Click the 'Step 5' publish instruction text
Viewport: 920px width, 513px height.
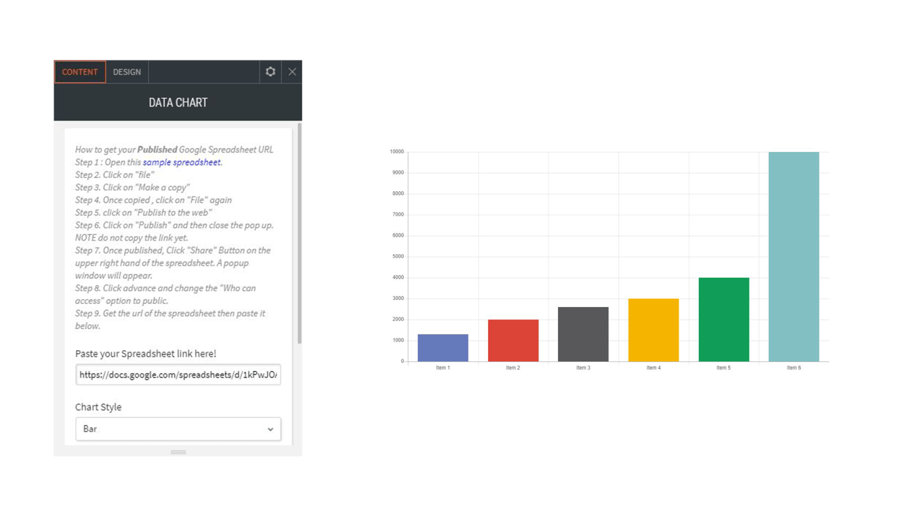click(143, 213)
